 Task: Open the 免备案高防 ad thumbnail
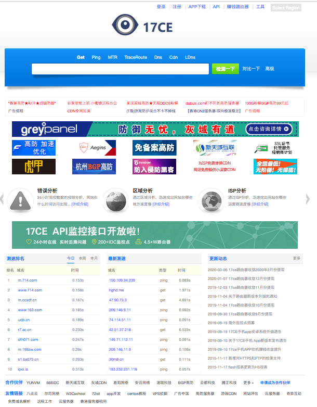[x=154, y=148]
